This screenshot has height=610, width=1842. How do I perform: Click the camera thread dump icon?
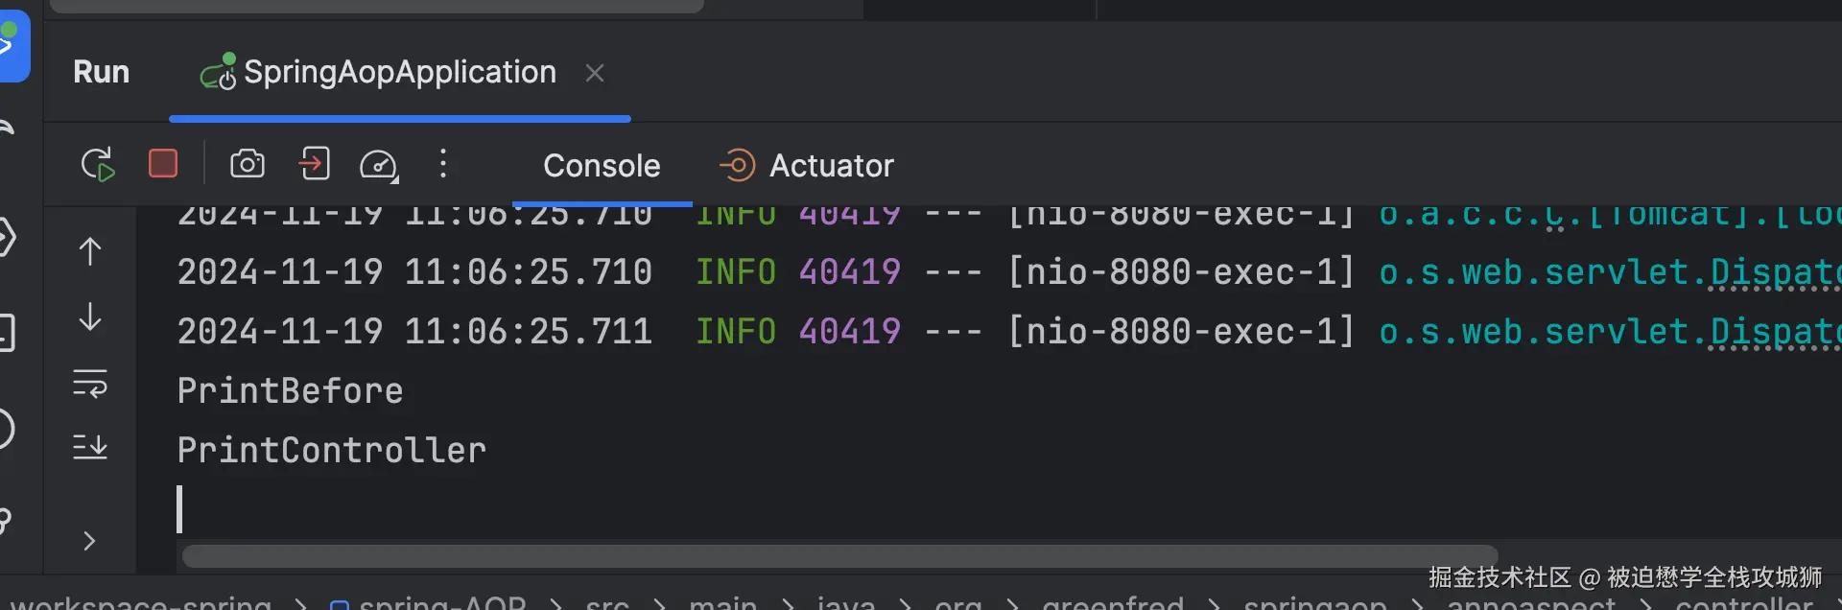(x=248, y=164)
